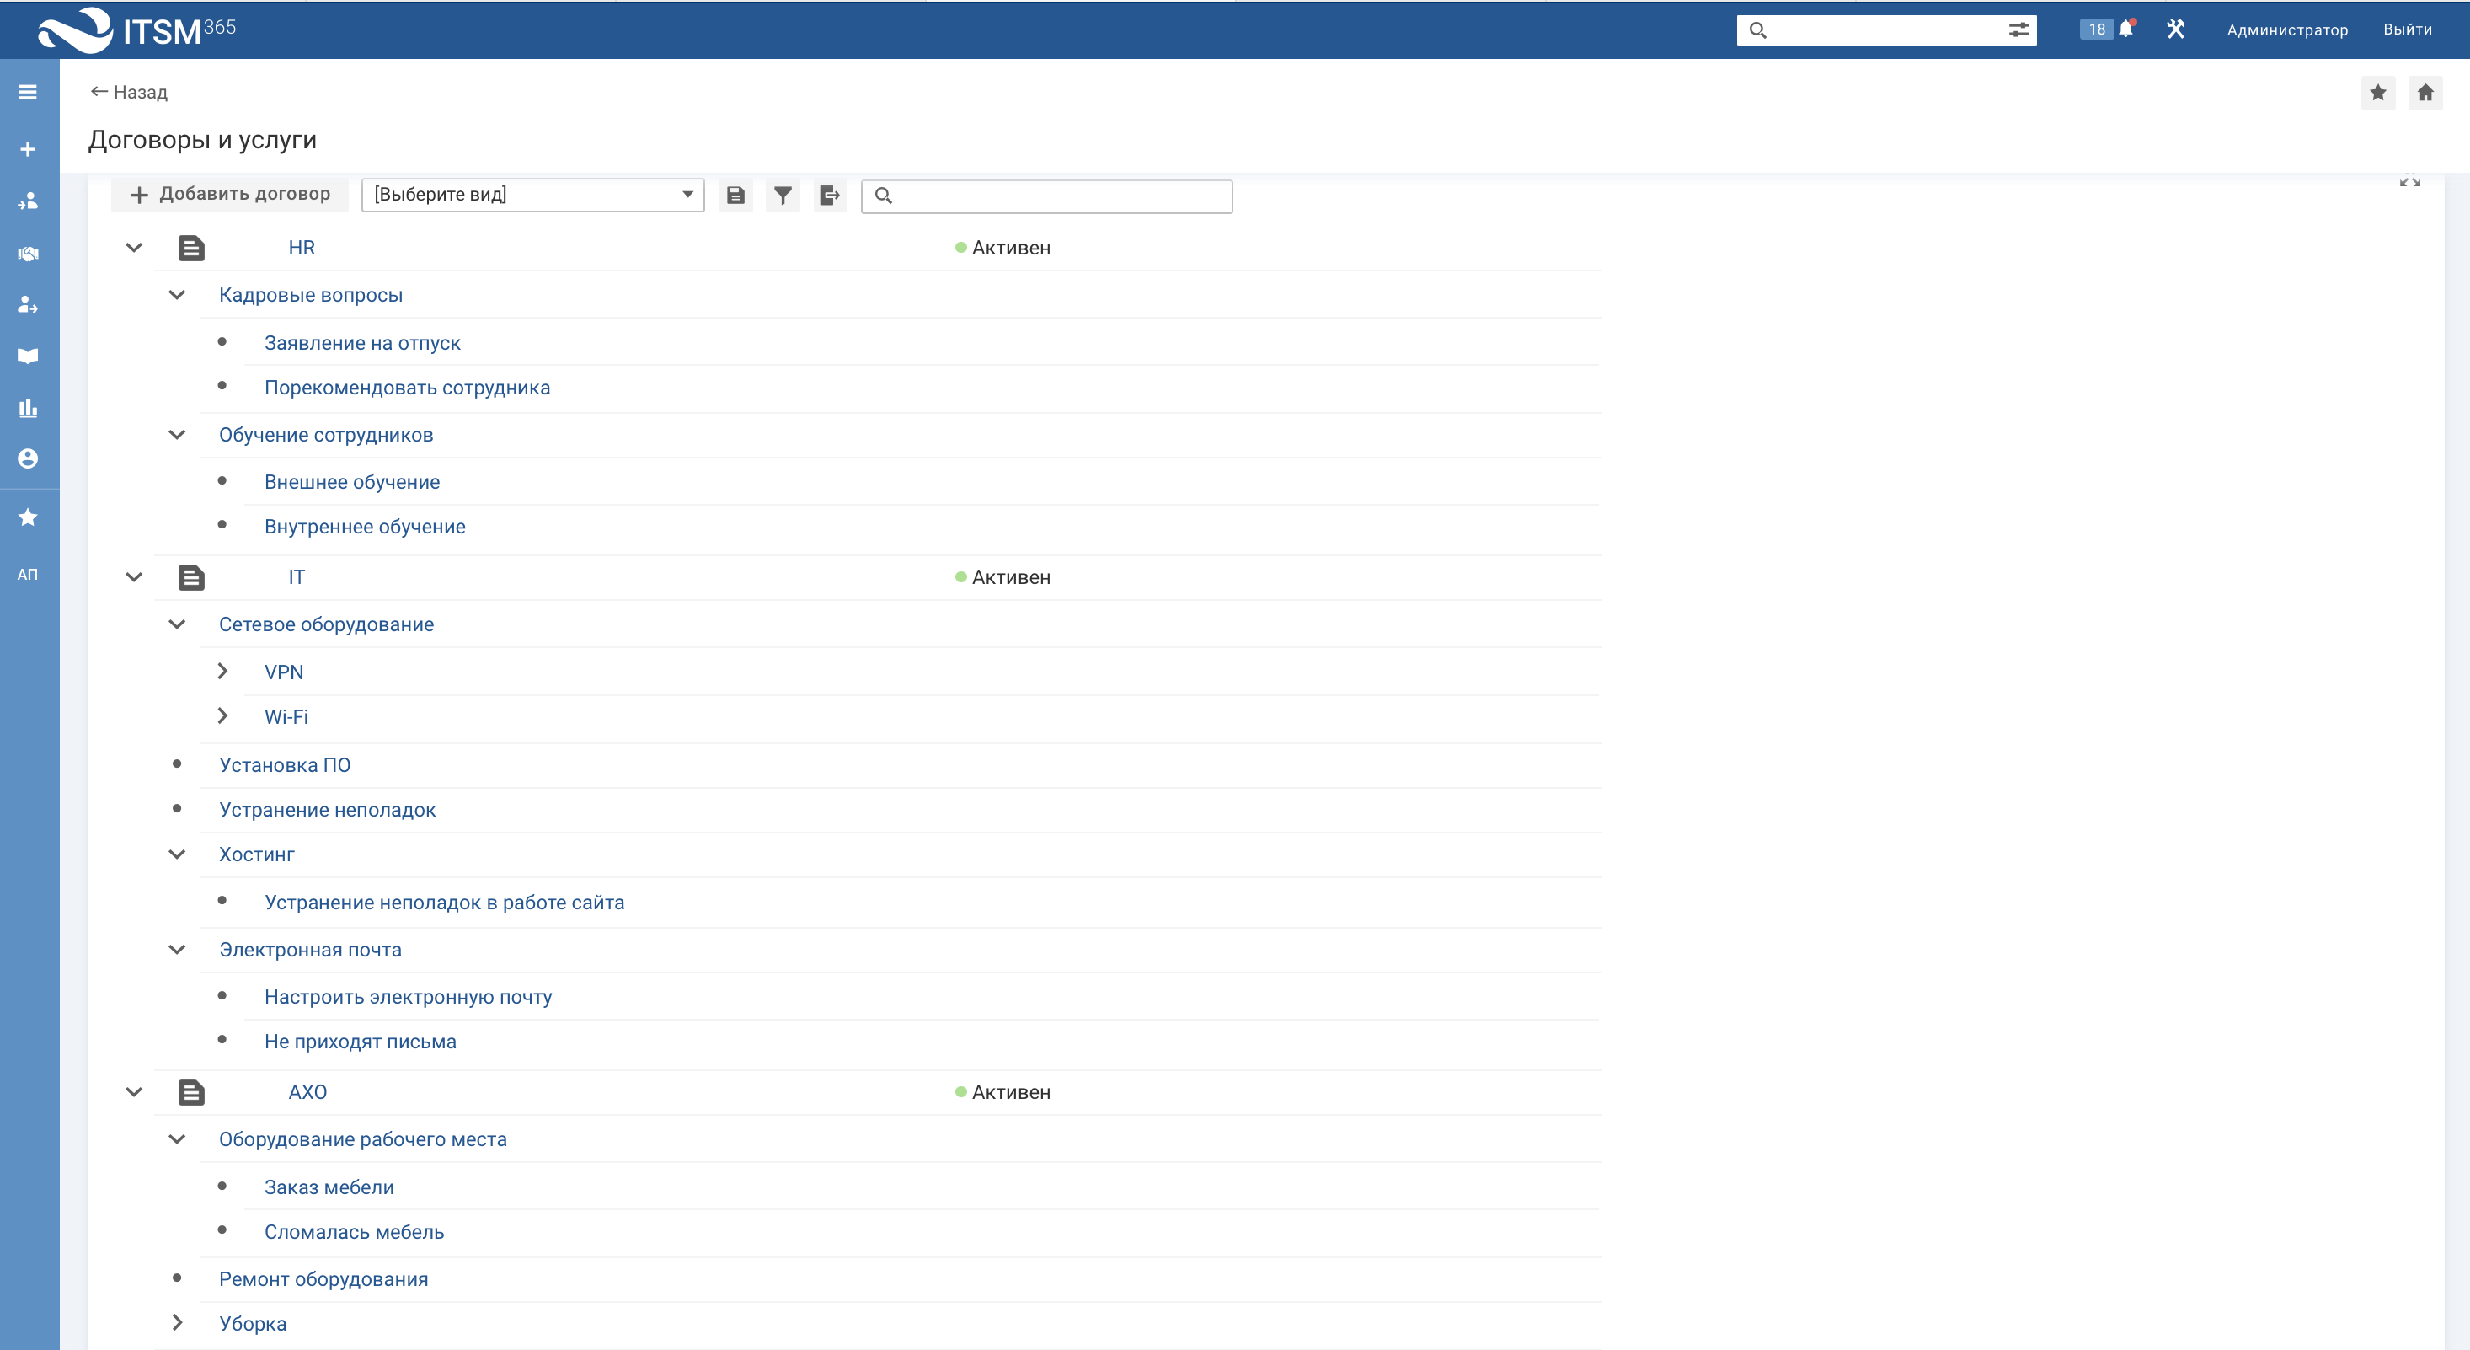This screenshot has height=1350, width=2470.
Task: Add page to favorites star button
Action: [x=2378, y=92]
